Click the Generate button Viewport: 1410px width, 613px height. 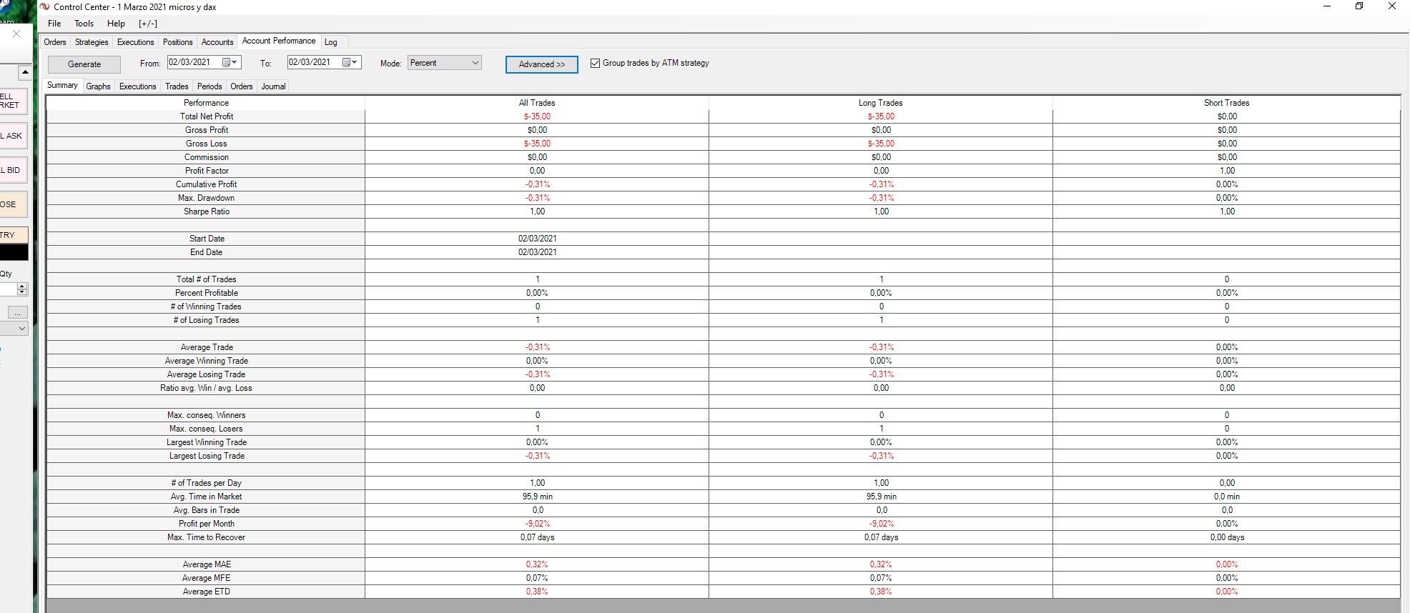[84, 64]
